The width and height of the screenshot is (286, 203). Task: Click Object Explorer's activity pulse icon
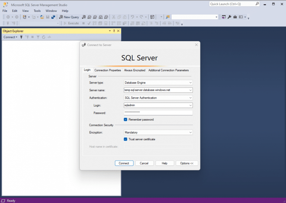(x=49, y=37)
